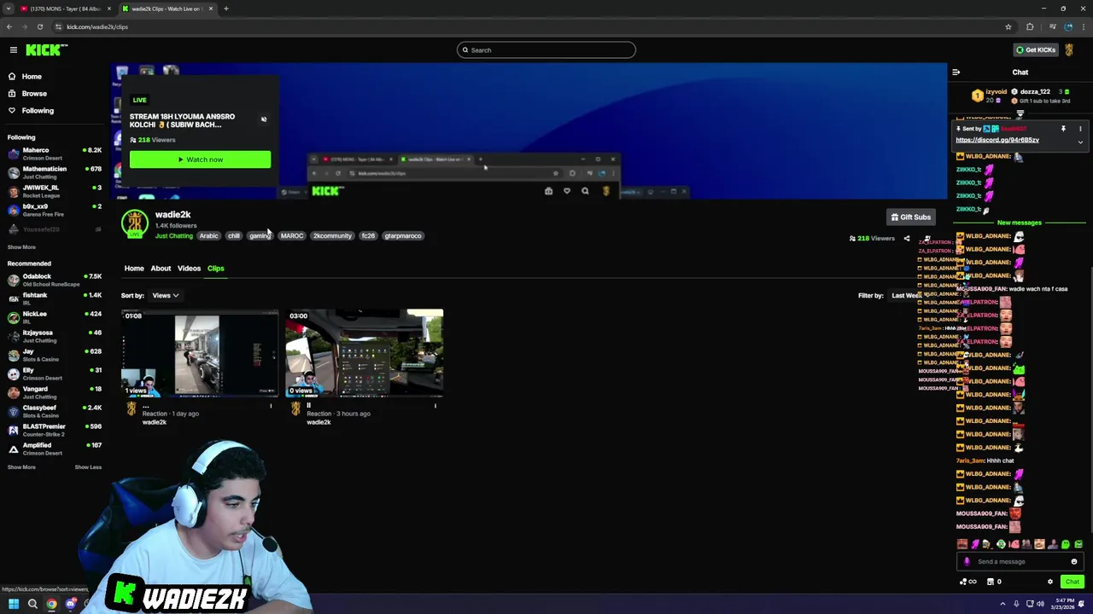Open Maherco channel in Following list
The image size is (1093, 614).
(x=55, y=153)
